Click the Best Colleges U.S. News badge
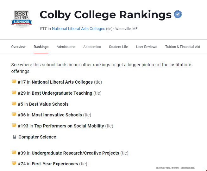Screen dimensions: 207x171 [x=22, y=19]
